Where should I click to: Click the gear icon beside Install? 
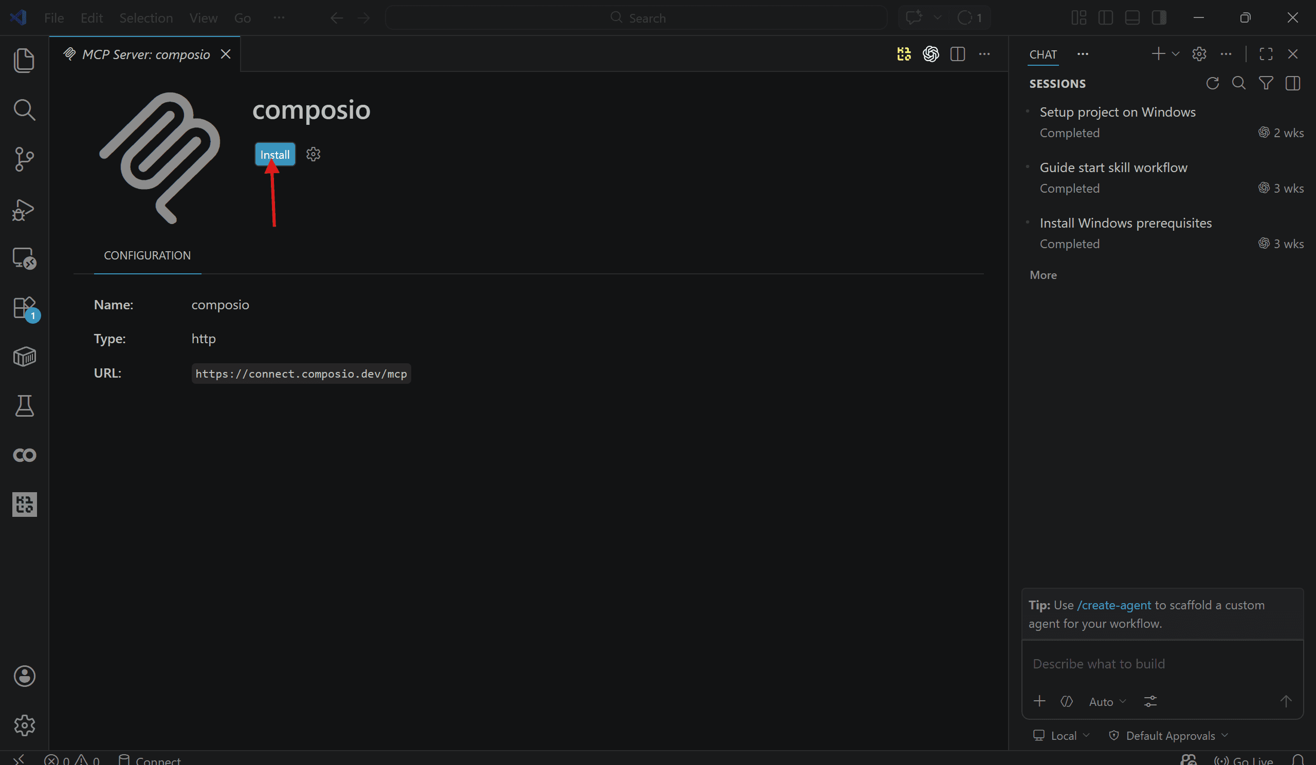click(x=314, y=155)
